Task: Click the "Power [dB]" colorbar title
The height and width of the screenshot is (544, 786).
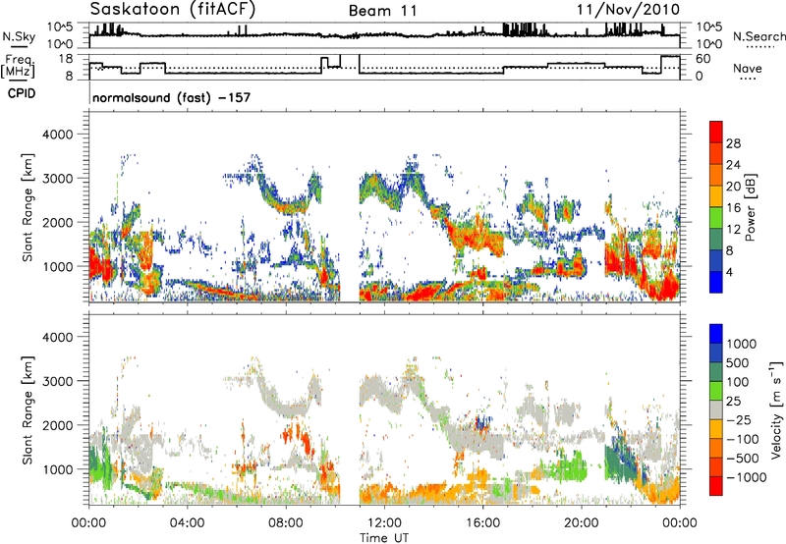Action: pos(750,207)
